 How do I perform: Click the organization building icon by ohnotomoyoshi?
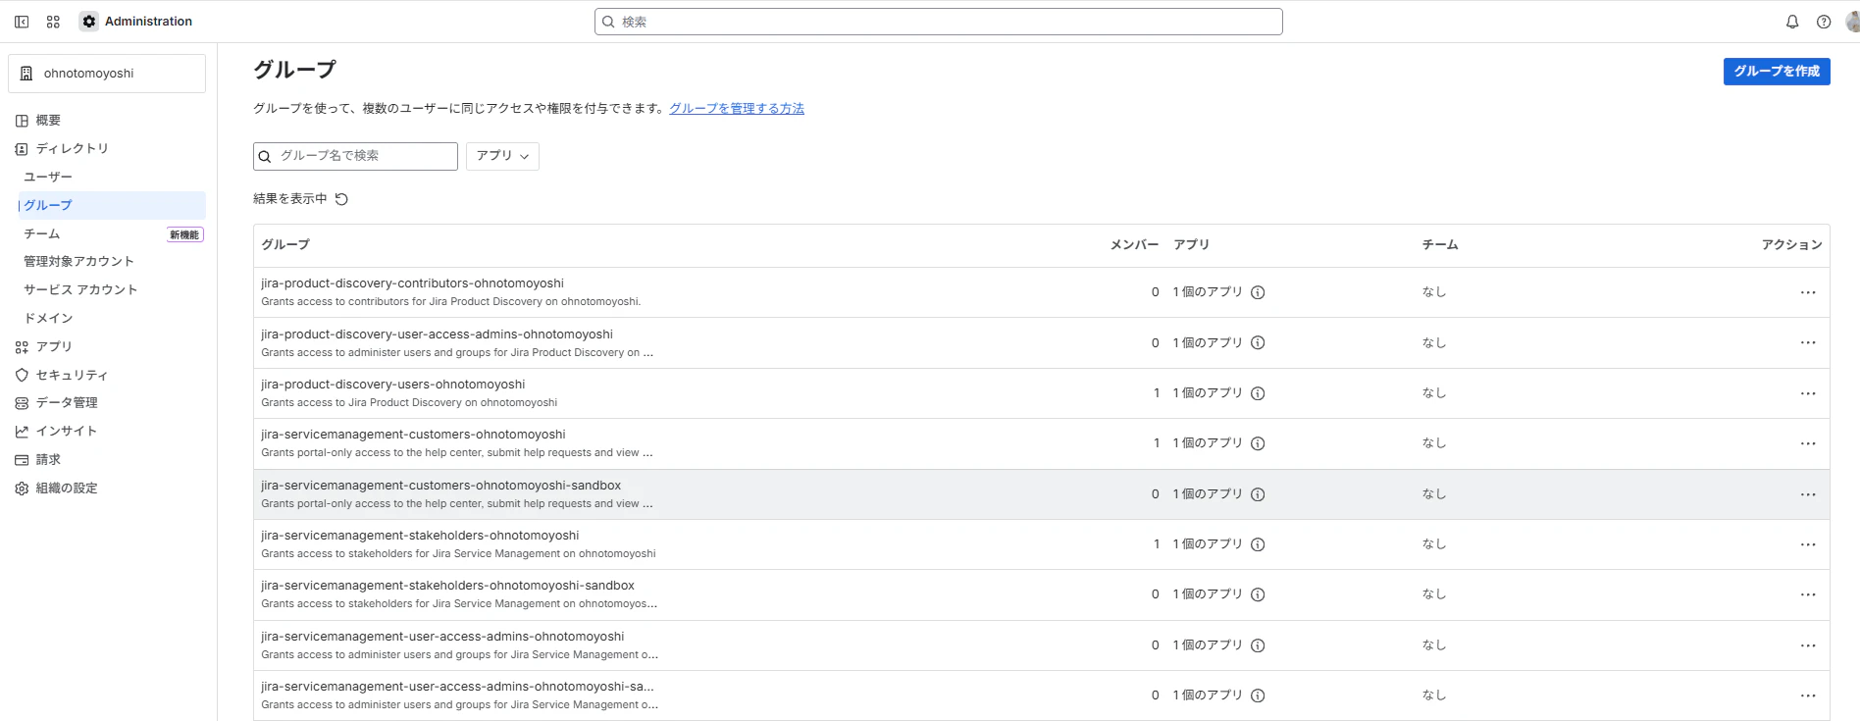[26, 74]
